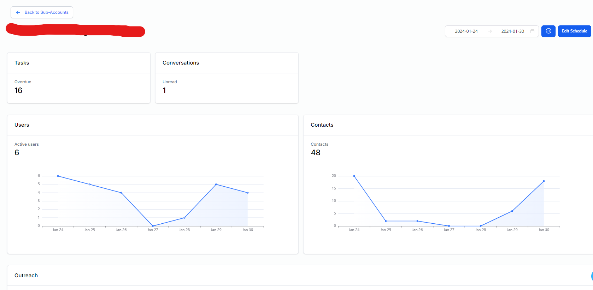This screenshot has height=290, width=593.
Task: Open the blue chat bubble at right edge
Action: point(592,276)
